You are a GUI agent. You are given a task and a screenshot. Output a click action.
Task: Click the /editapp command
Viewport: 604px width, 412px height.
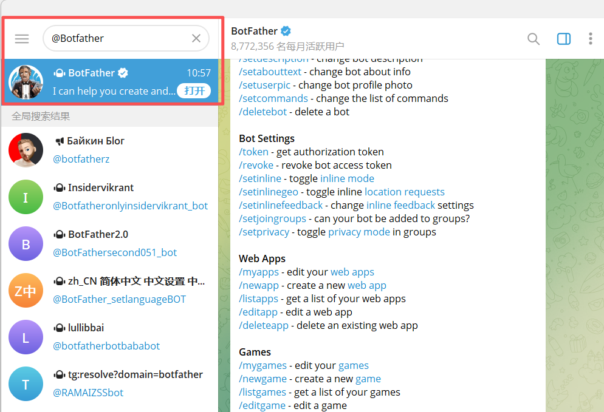pos(258,312)
